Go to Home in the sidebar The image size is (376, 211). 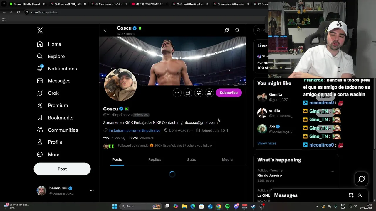tap(49, 44)
